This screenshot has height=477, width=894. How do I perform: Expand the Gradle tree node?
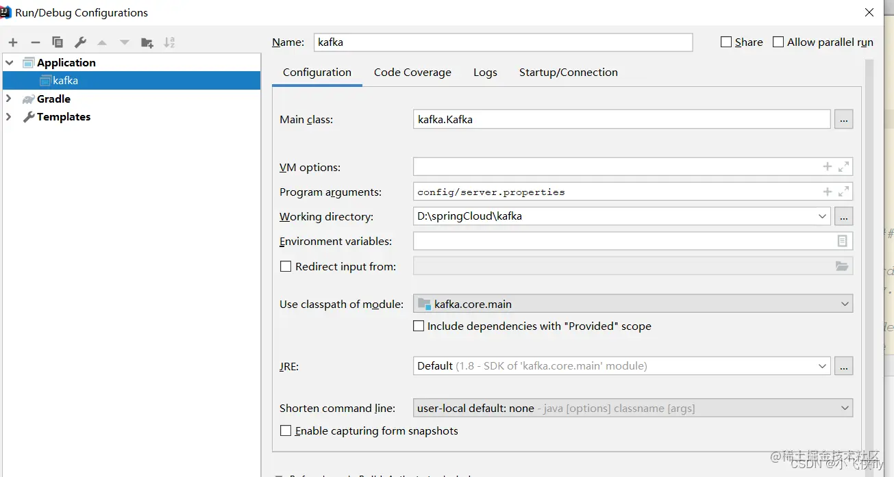[x=9, y=99]
